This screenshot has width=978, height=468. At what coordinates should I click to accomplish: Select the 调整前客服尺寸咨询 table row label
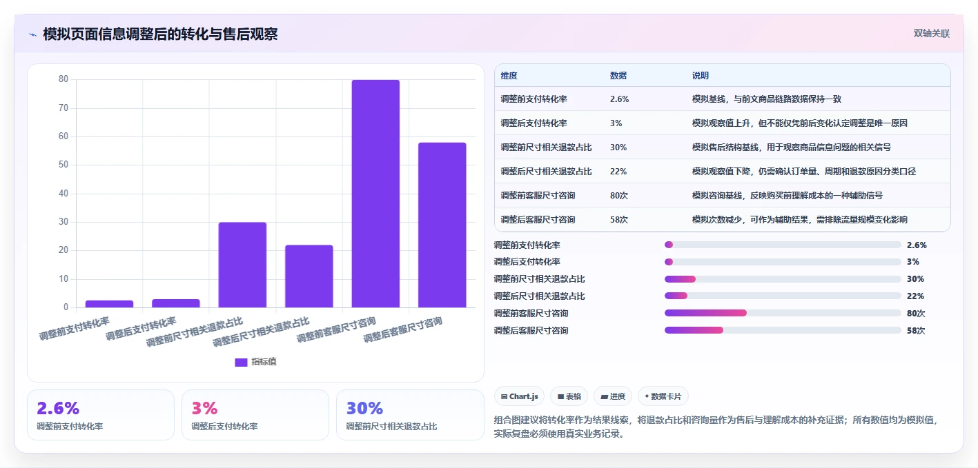click(x=538, y=196)
